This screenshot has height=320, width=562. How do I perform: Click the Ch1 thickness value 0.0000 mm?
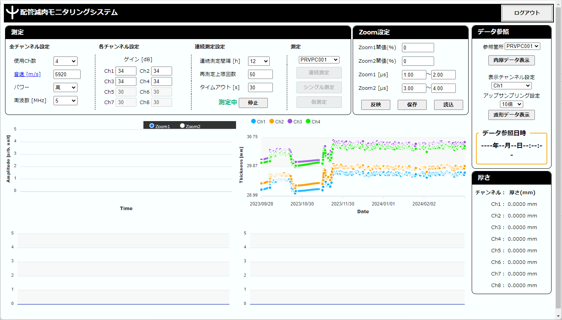pos(522,204)
